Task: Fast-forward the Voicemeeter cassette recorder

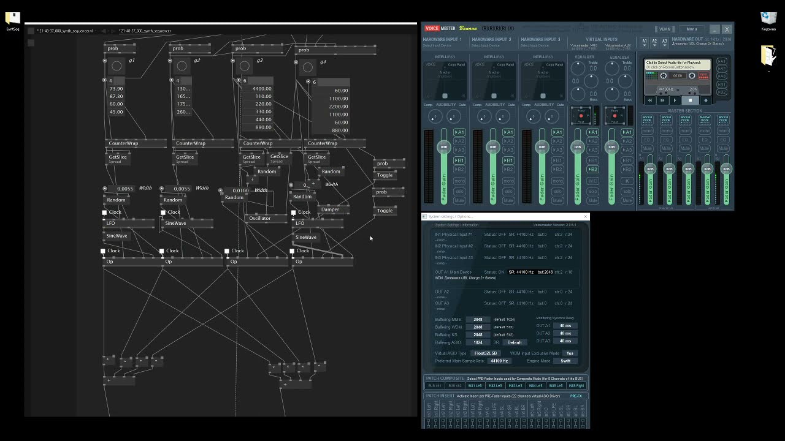Action: [x=662, y=100]
